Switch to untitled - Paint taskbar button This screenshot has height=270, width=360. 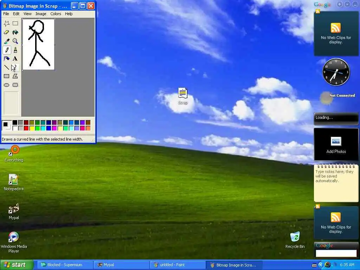click(178, 265)
